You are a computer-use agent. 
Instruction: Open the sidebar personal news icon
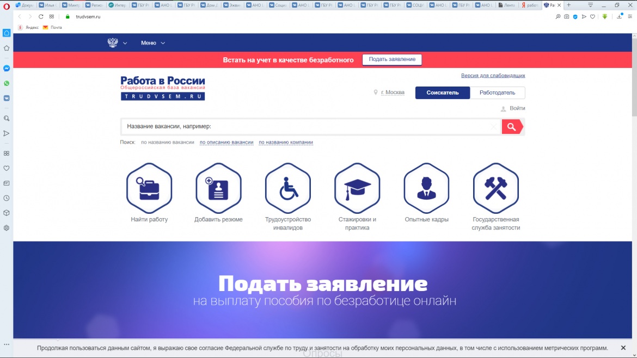(7, 183)
